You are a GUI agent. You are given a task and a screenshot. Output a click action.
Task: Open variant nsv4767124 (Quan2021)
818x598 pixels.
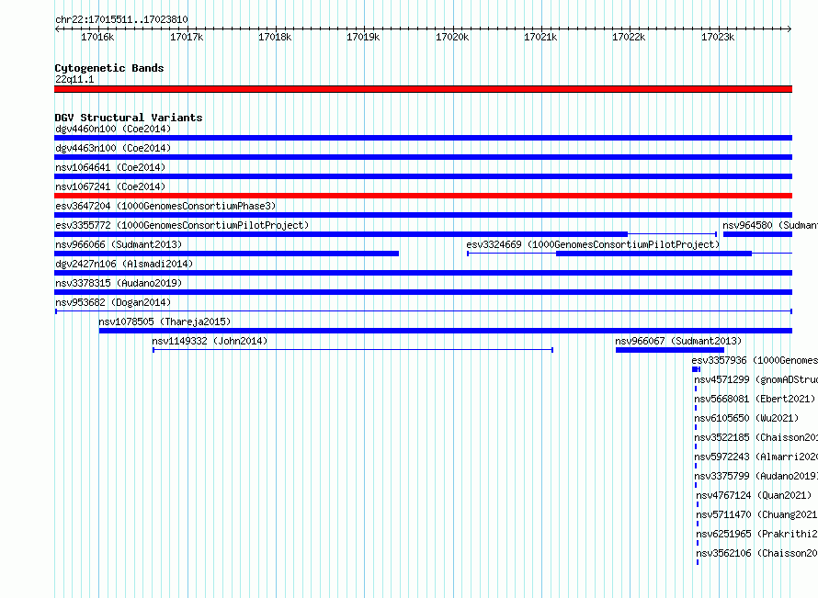pos(754,495)
